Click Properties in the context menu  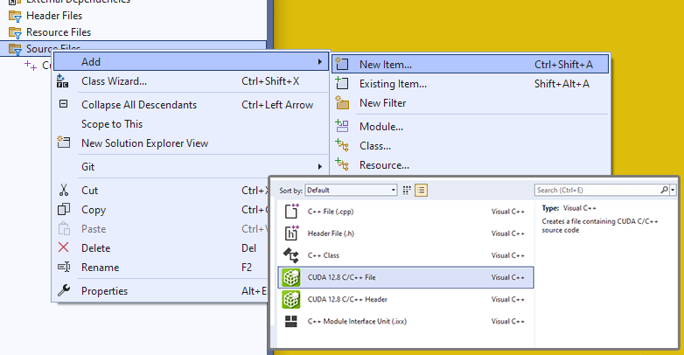104,290
